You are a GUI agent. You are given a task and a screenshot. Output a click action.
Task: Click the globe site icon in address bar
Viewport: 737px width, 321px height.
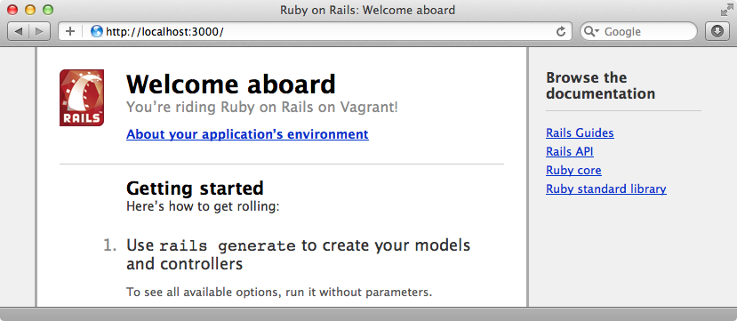pos(96,31)
